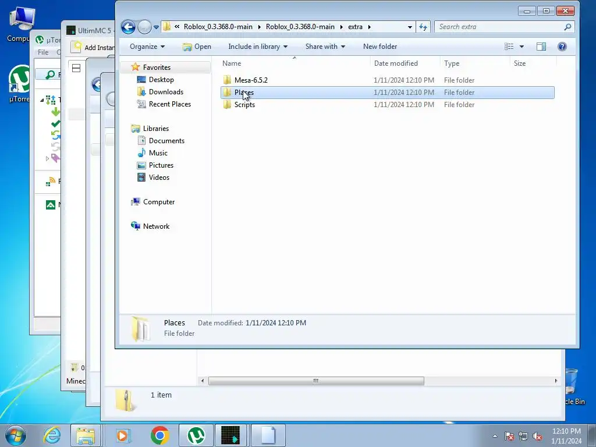Show hidden tray icons arrow
The width and height of the screenshot is (596, 447).
tap(495, 436)
